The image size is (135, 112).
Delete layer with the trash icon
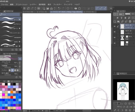tap(134, 22)
